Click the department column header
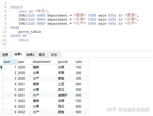153x116 pixels. [45, 62]
